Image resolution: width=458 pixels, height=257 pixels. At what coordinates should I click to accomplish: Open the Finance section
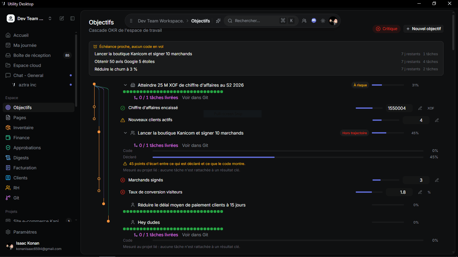(39, 138)
